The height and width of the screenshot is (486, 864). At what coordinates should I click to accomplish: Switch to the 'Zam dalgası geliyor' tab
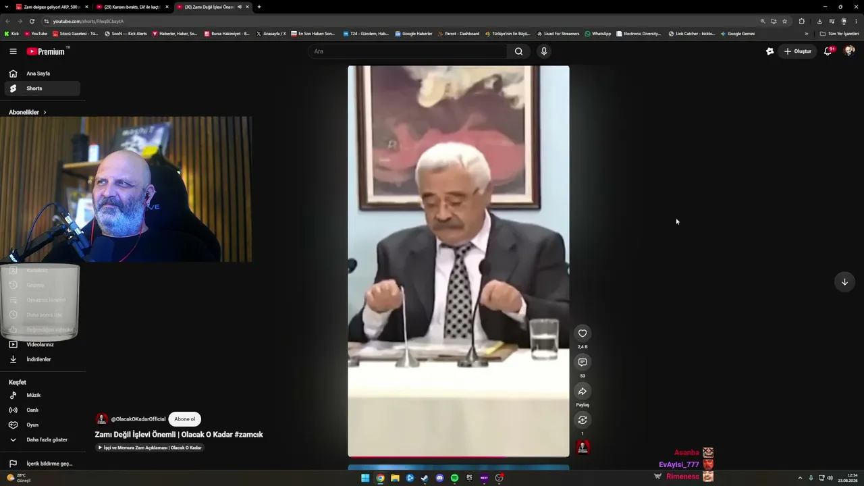click(53, 7)
